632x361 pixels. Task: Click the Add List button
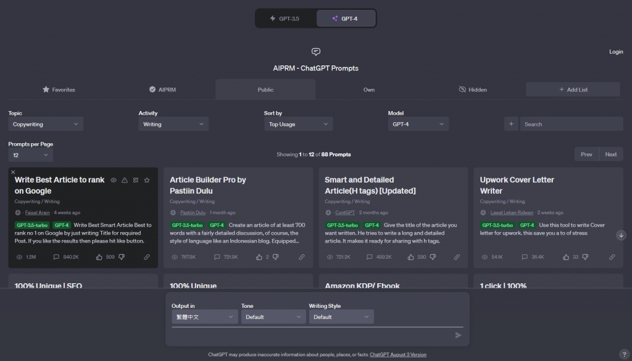click(x=573, y=89)
